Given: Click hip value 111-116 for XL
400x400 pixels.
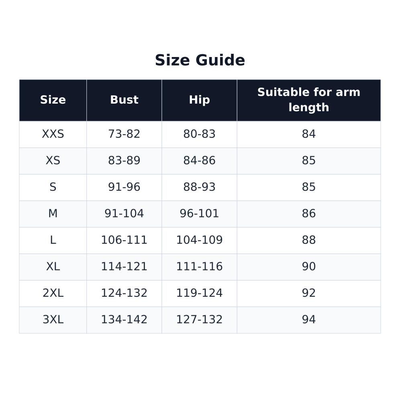Looking at the screenshot, I should tap(199, 267).
